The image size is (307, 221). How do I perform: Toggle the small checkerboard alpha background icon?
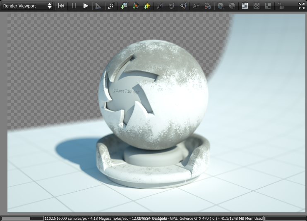(x=257, y=6)
